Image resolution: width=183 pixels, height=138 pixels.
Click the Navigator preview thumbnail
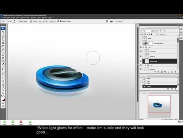coord(159,104)
